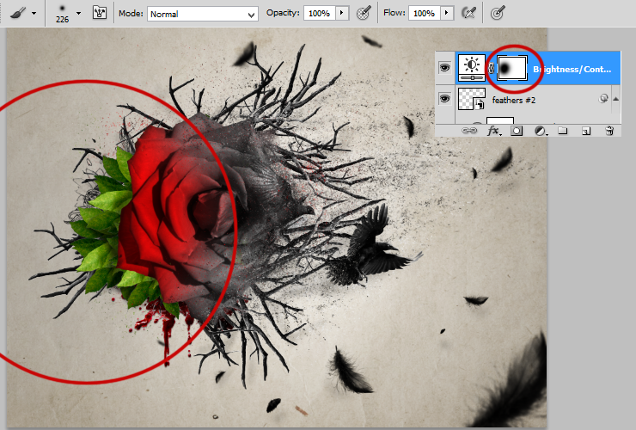
Task: Open the blending Mode dropdown
Action: click(x=202, y=14)
